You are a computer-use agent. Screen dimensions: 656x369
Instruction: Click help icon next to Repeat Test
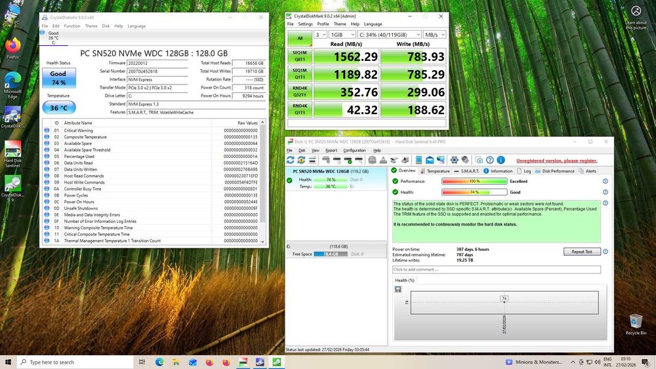605,252
